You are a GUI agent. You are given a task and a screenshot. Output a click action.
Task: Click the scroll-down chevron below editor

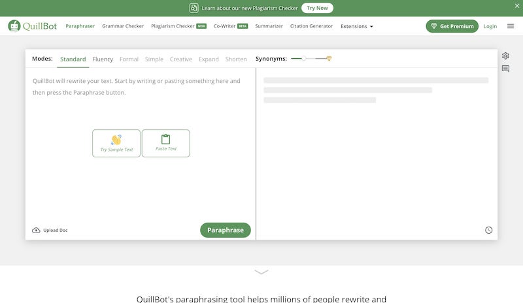point(261,272)
